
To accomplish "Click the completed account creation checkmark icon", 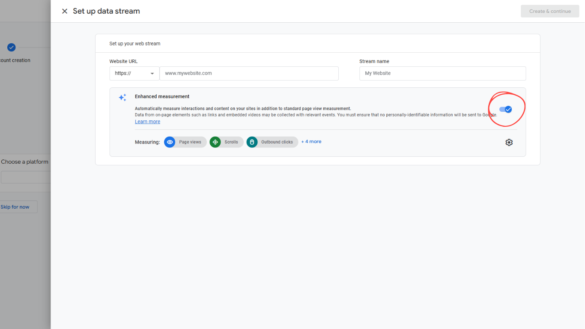I will point(11,47).
